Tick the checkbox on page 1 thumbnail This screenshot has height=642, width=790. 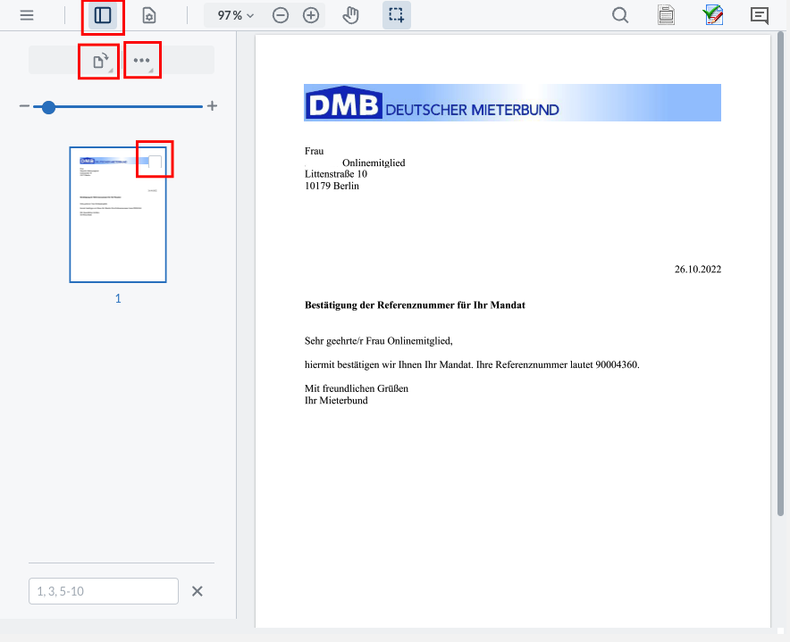point(155,162)
